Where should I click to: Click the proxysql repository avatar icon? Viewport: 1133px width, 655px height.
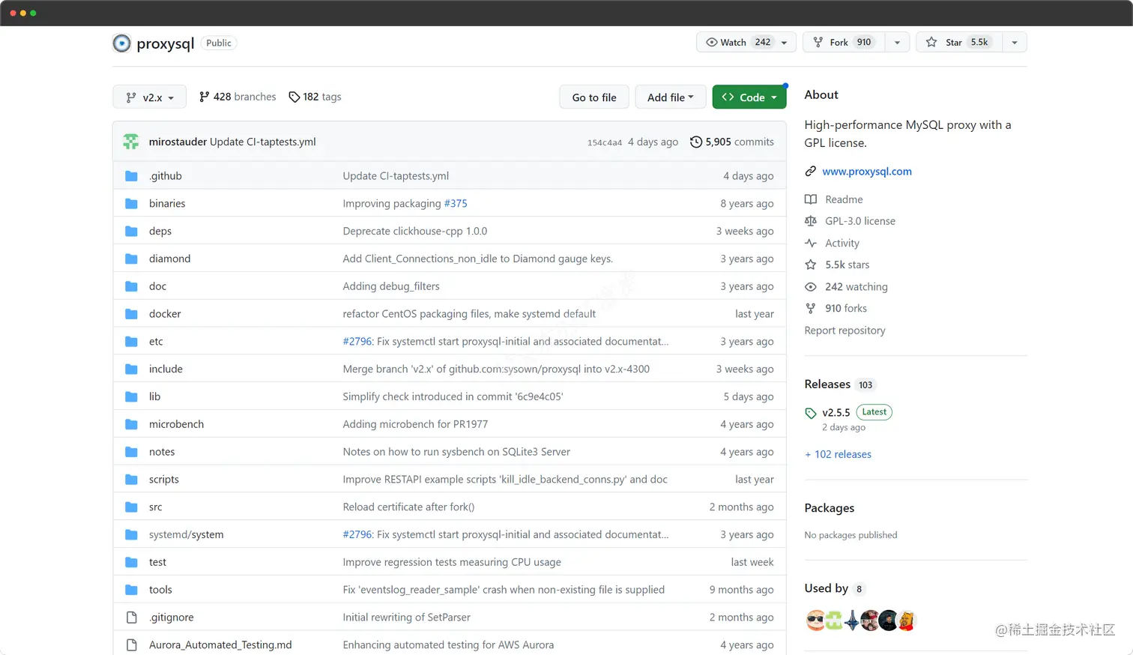tap(121, 43)
